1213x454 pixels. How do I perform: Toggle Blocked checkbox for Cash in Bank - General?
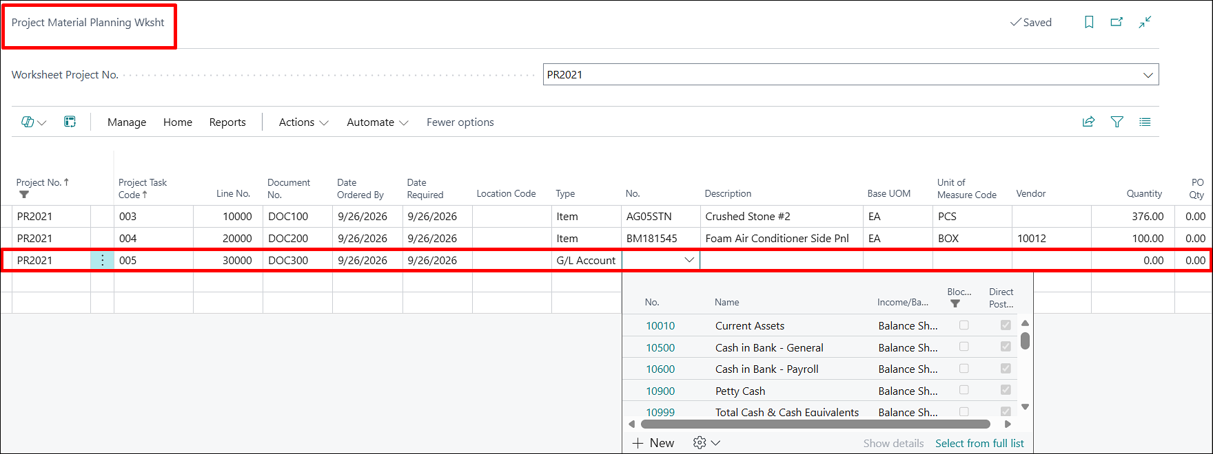pyautogui.click(x=964, y=347)
